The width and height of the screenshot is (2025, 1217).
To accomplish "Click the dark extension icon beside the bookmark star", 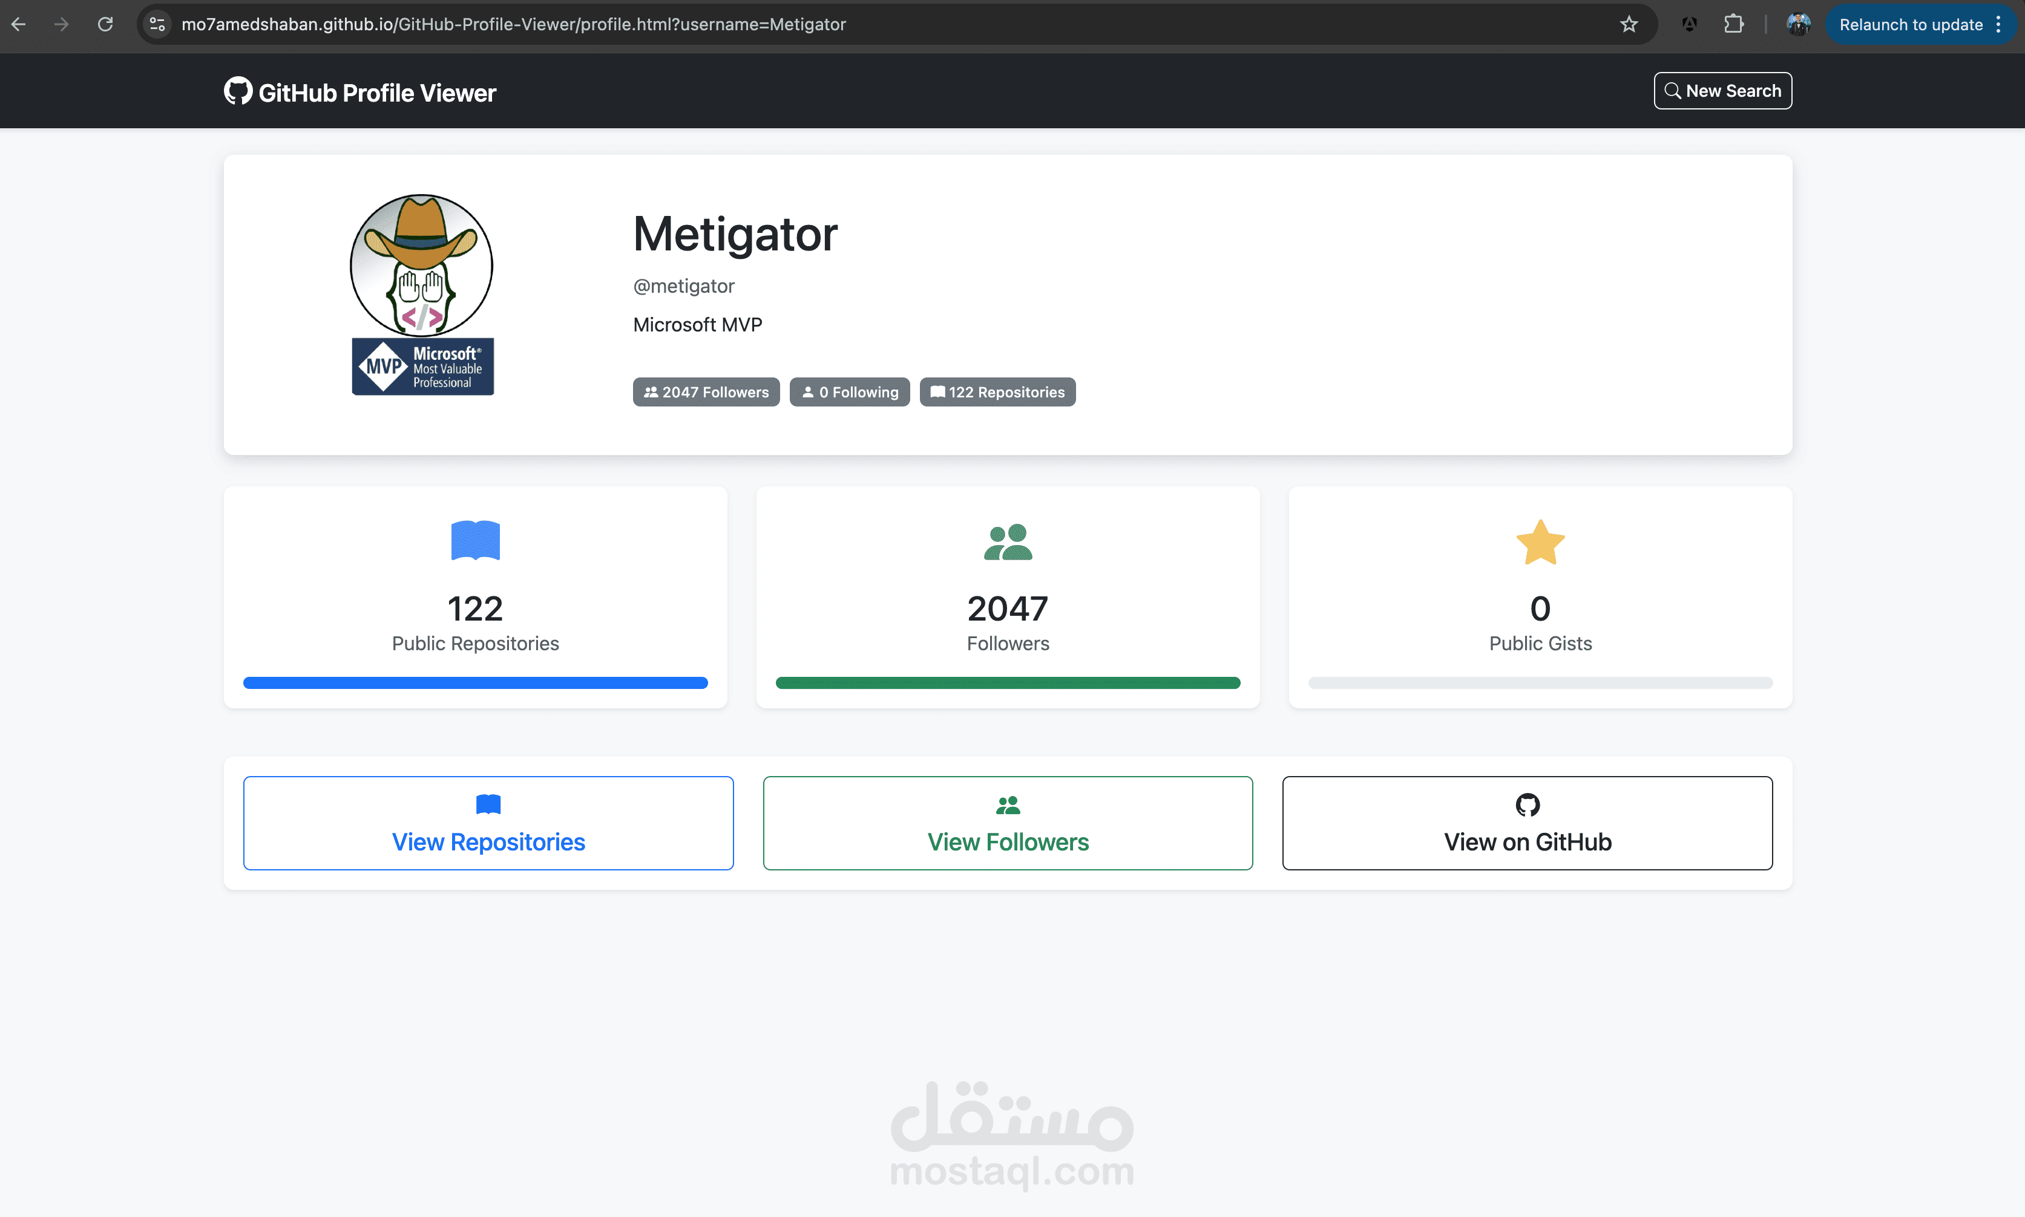I will pyautogui.click(x=1689, y=25).
